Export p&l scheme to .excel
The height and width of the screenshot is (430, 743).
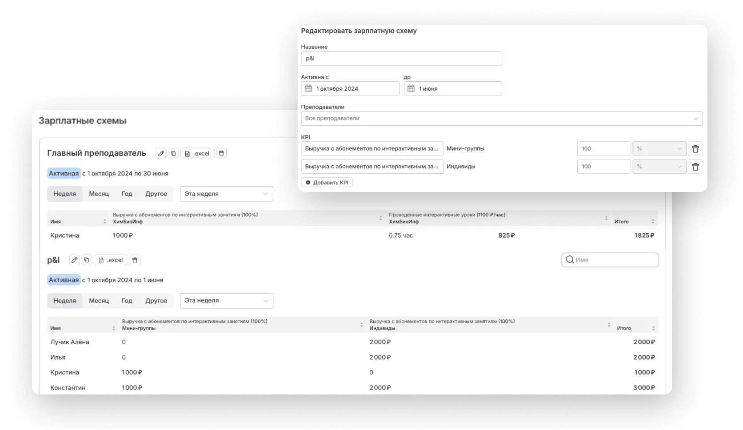tap(111, 260)
